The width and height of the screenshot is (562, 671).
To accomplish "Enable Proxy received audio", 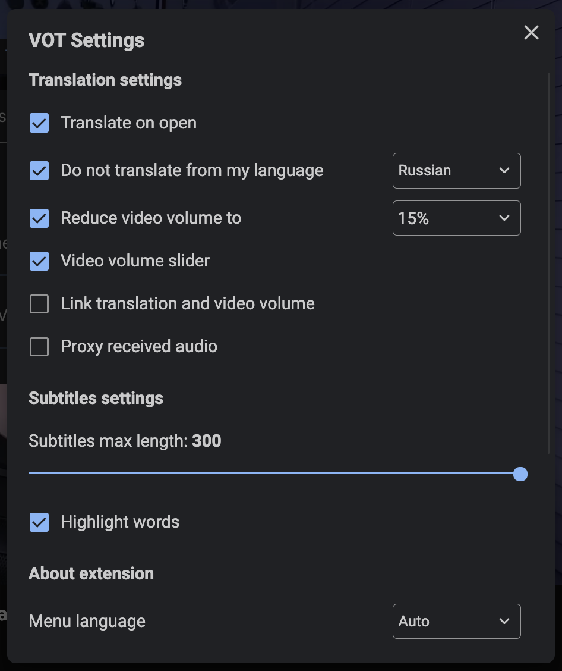I will pos(39,346).
